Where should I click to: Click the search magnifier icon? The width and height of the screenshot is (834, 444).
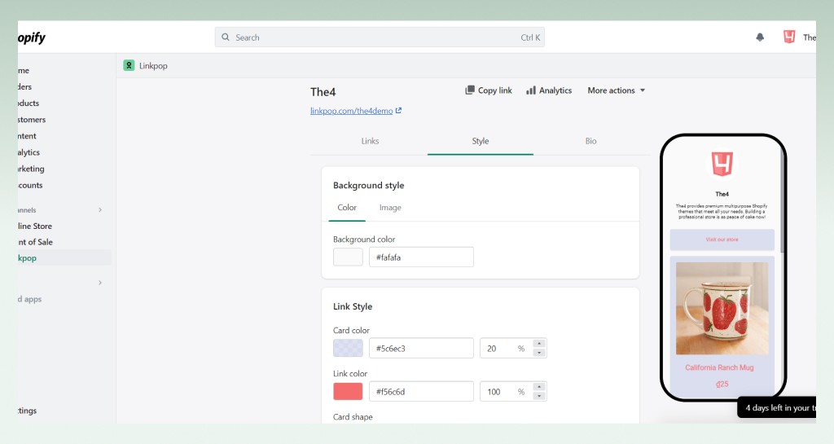coord(226,37)
